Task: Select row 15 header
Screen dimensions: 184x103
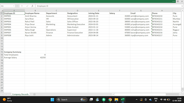Action: [2, 52]
